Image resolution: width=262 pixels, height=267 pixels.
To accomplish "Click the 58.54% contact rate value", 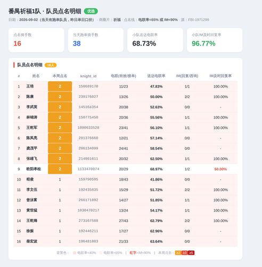I will (156, 148).
